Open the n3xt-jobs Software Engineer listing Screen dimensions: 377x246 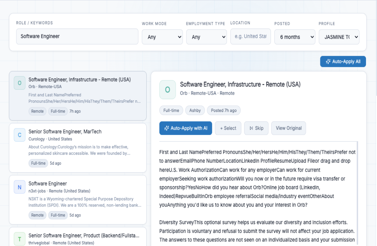point(78,200)
